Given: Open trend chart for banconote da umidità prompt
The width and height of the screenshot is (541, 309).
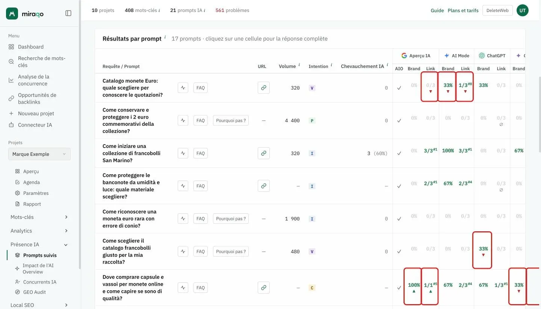Looking at the screenshot, I should (x=183, y=186).
